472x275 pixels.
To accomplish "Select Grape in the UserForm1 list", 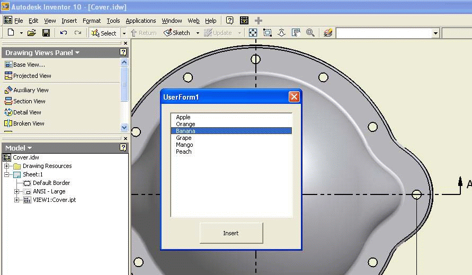I will (x=231, y=138).
